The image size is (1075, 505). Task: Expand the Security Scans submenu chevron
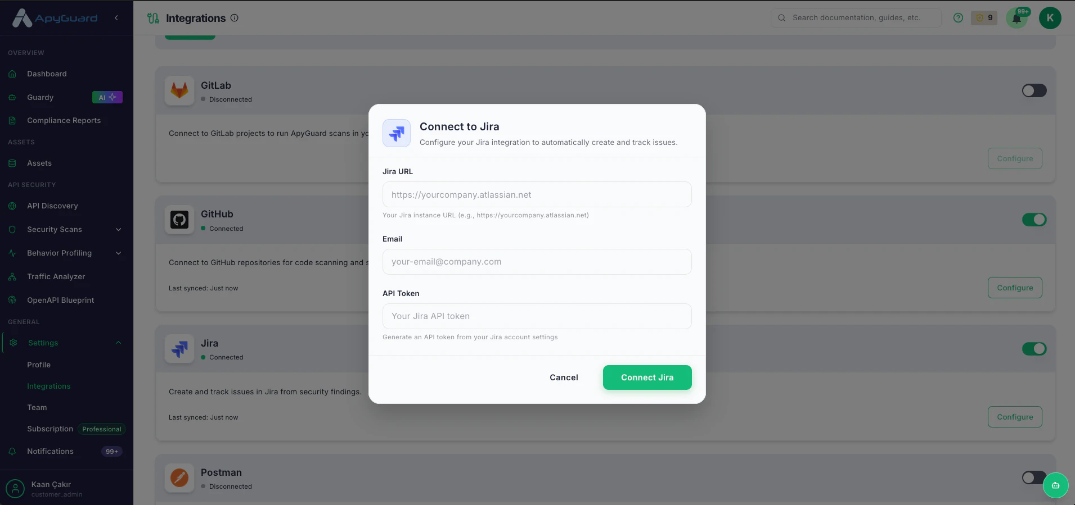(x=119, y=230)
